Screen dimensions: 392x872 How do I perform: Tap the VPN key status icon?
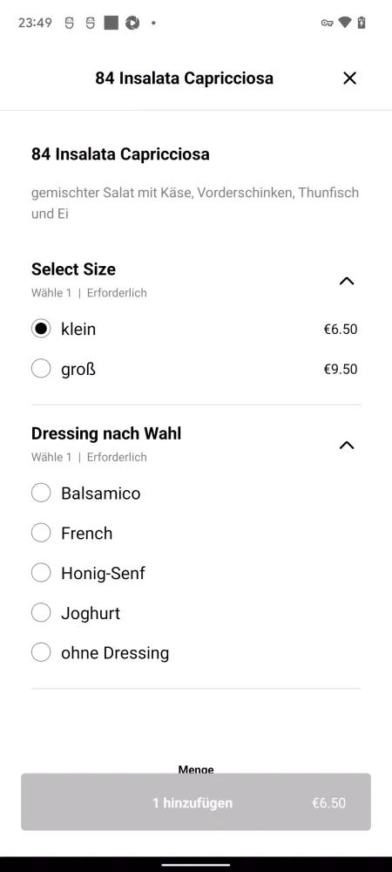point(327,23)
